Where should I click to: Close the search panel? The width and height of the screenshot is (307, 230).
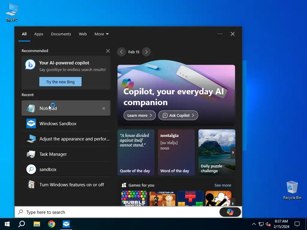[233, 34]
